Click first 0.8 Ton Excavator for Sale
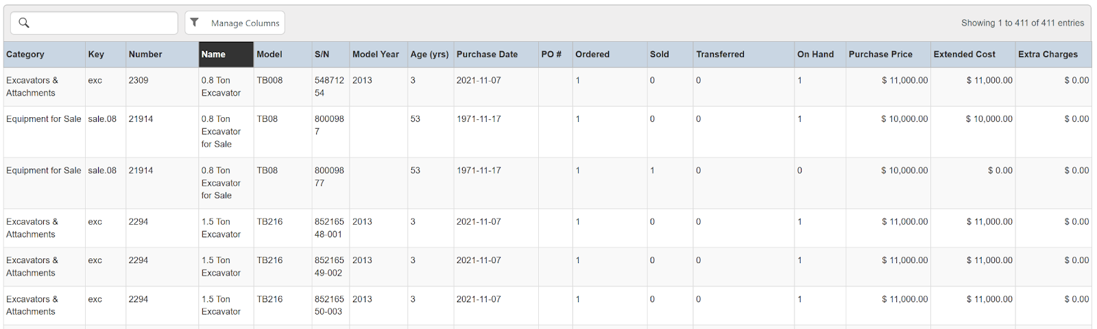1097x329 pixels. coord(221,131)
